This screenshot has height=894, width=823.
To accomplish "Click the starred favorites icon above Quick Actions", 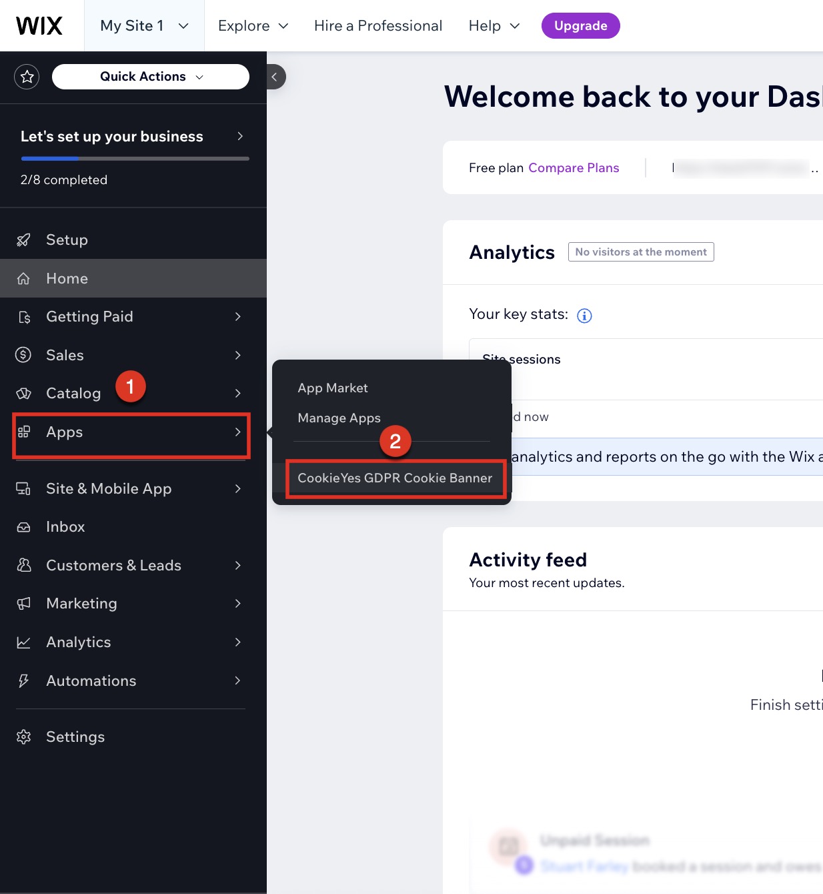I will pos(27,76).
